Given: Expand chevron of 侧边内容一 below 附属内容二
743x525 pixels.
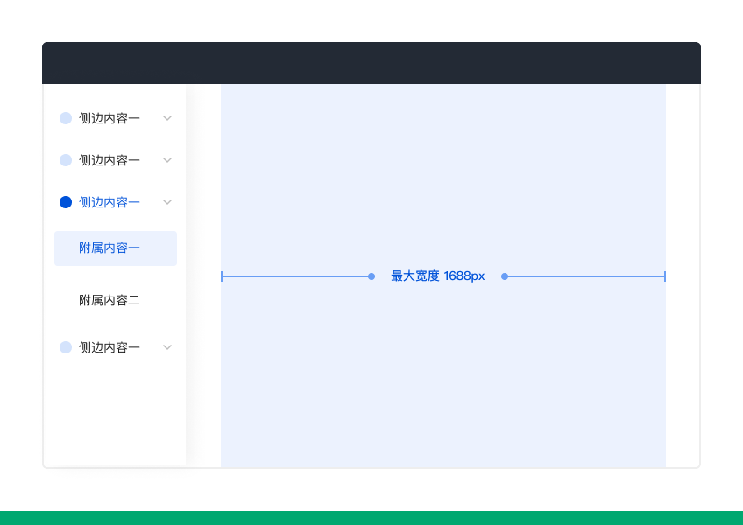Looking at the screenshot, I should point(167,347).
